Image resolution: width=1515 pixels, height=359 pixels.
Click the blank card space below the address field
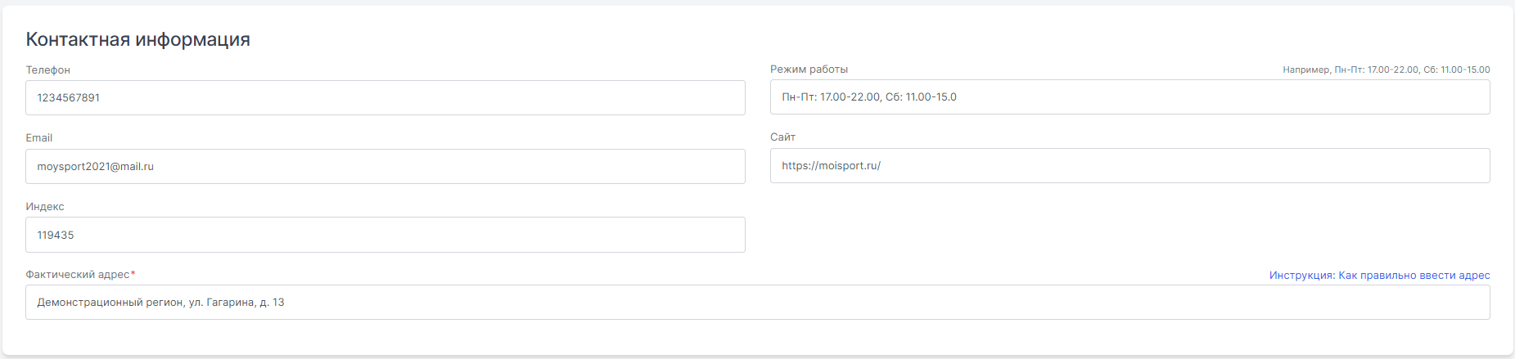pyautogui.click(x=758, y=337)
